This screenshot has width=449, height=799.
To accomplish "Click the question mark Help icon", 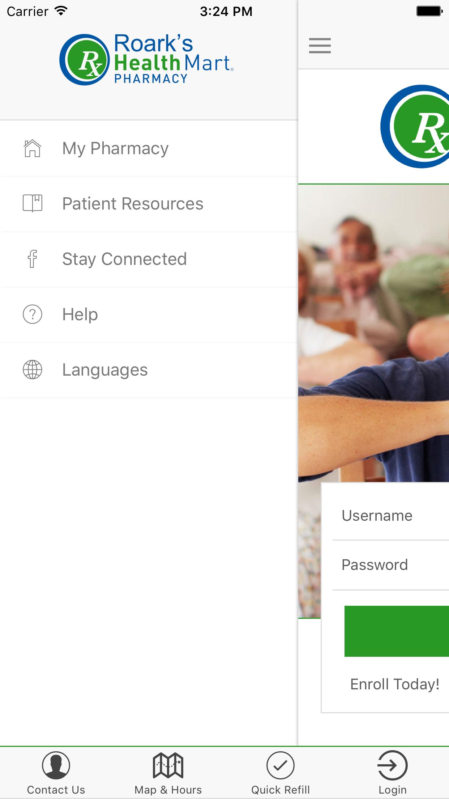I will click(x=33, y=314).
